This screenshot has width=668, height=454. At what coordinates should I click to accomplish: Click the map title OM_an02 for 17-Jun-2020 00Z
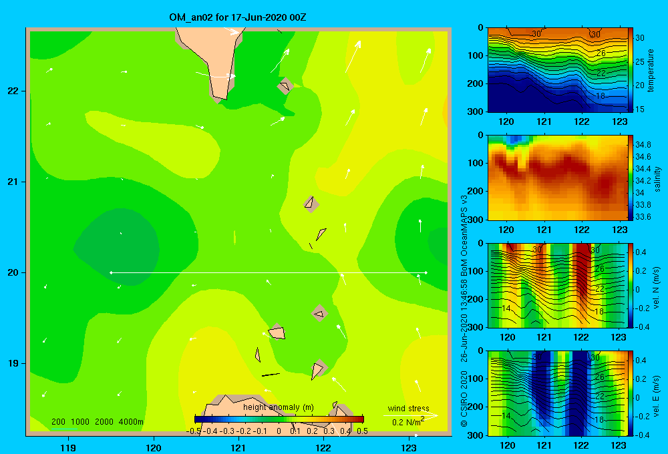237,17
